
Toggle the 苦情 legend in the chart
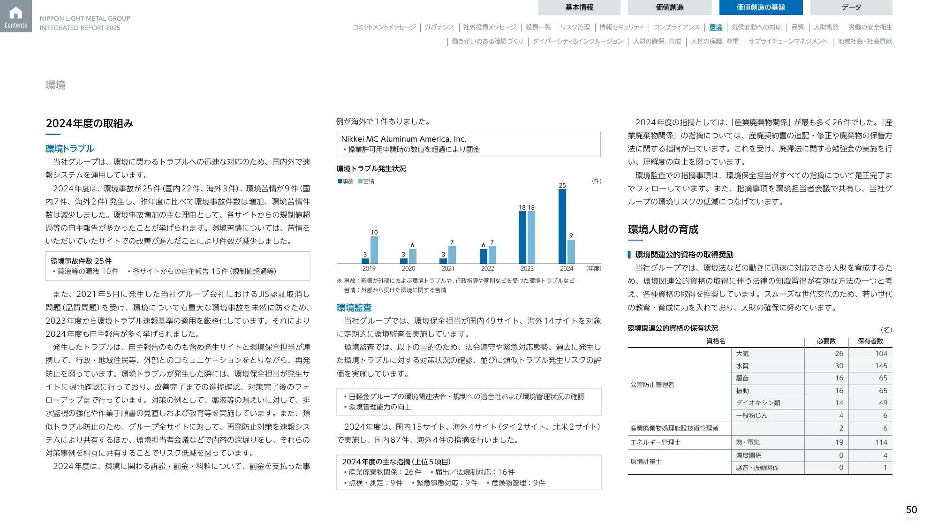365,182
